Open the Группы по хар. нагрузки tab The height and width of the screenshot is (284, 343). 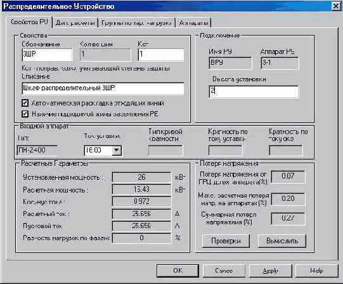(x=136, y=23)
